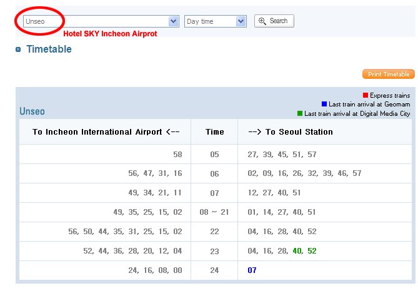Click airport minutes 49, 34, 21, 11
Image resolution: width=418 pixels, height=288 pixels.
pyautogui.click(x=155, y=193)
